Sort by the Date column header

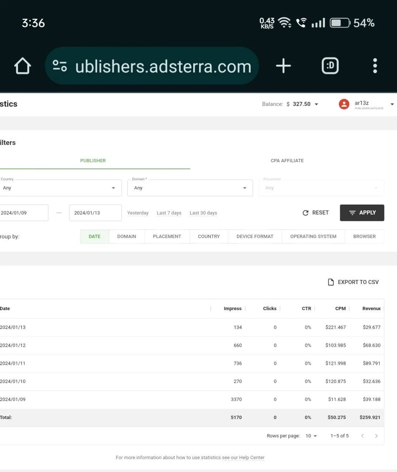(x=5, y=309)
